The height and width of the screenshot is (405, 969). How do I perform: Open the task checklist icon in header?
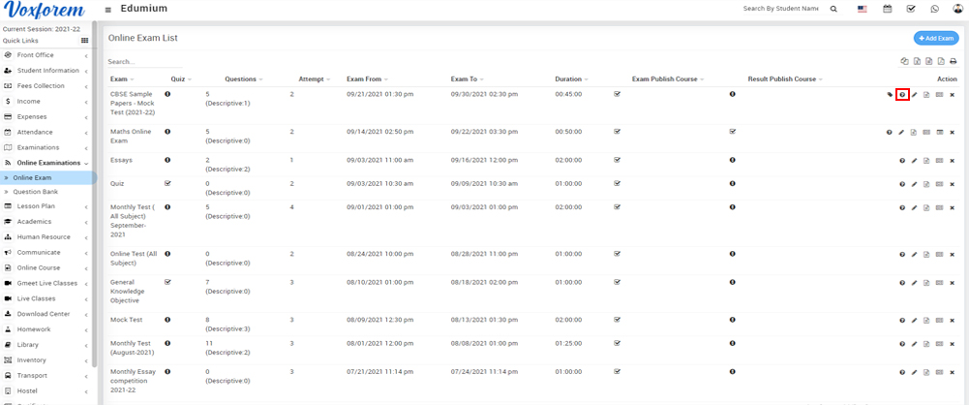coord(911,9)
